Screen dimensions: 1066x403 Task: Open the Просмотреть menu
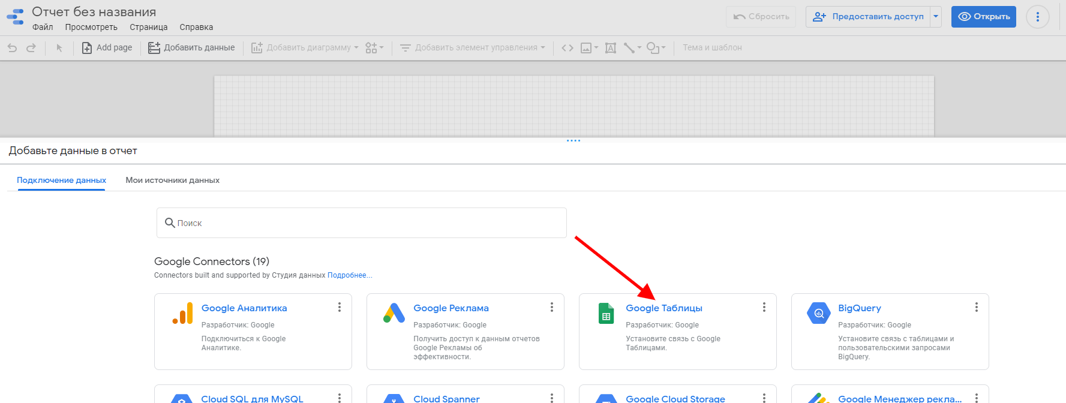click(x=91, y=27)
